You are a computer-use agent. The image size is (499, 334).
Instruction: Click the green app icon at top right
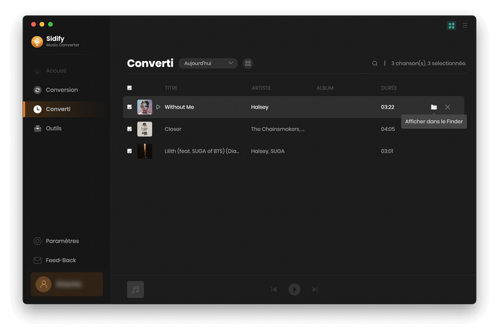click(x=452, y=26)
